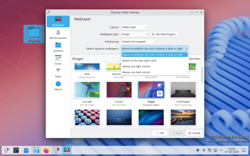Go to the Mouse Actions page
The width and height of the screenshot is (250, 156).
[x=58, y=35]
